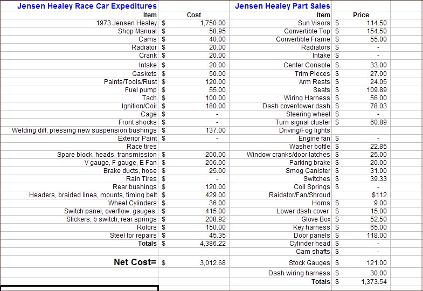Click the 'Steering wheel' cell
423x291 pixels.
click(281, 114)
